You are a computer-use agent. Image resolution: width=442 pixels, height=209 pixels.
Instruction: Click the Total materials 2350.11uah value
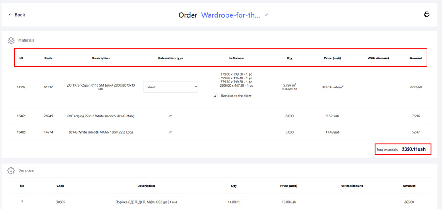[x=413, y=149]
